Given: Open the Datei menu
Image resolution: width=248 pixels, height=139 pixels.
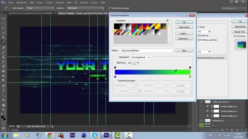Looking at the screenshot, I should pos(11,3).
